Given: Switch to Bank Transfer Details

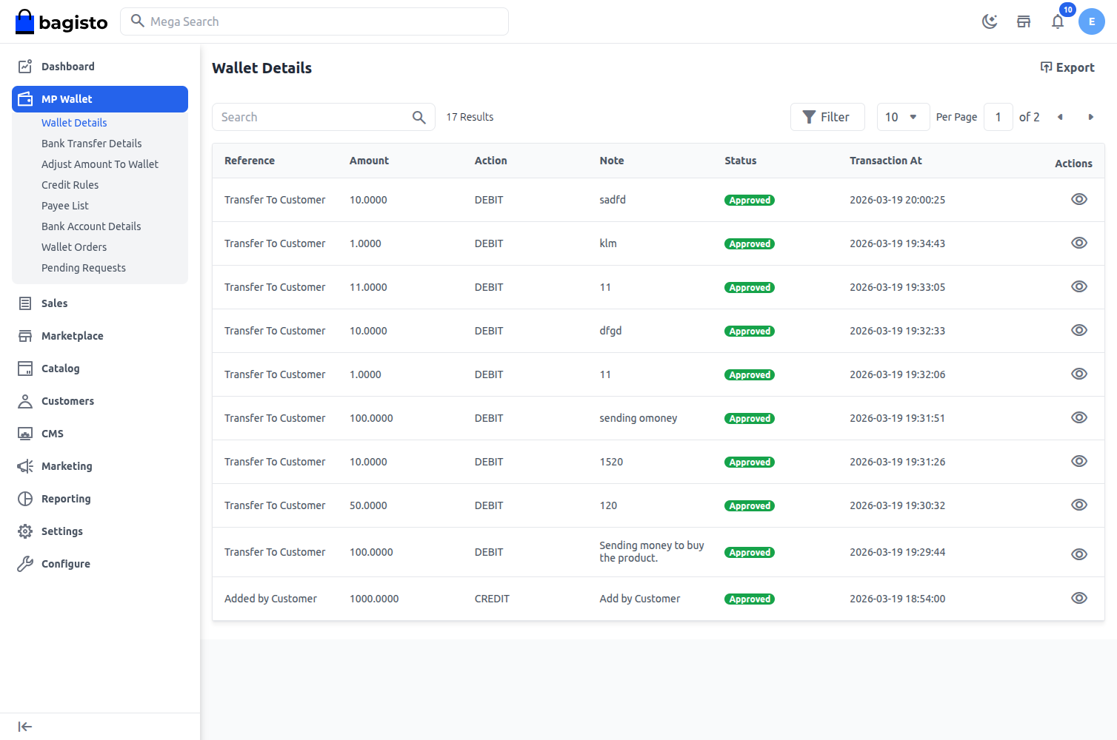Looking at the screenshot, I should pyautogui.click(x=91, y=143).
